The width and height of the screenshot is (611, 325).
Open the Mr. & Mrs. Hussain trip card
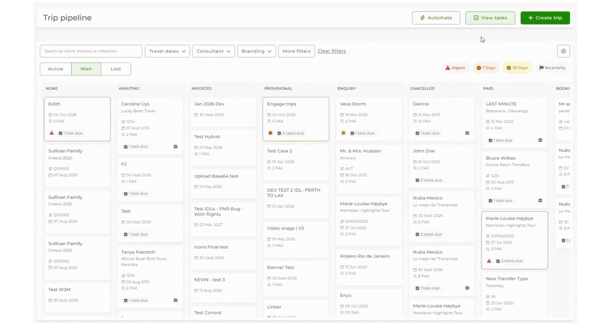point(369,169)
